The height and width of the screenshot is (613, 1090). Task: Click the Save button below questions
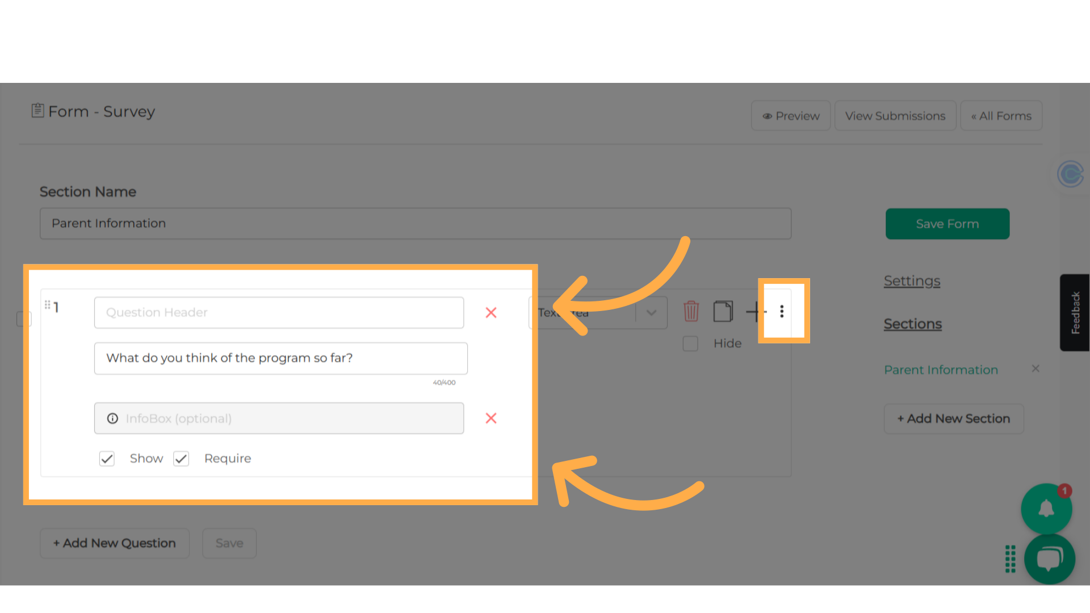coord(229,543)
